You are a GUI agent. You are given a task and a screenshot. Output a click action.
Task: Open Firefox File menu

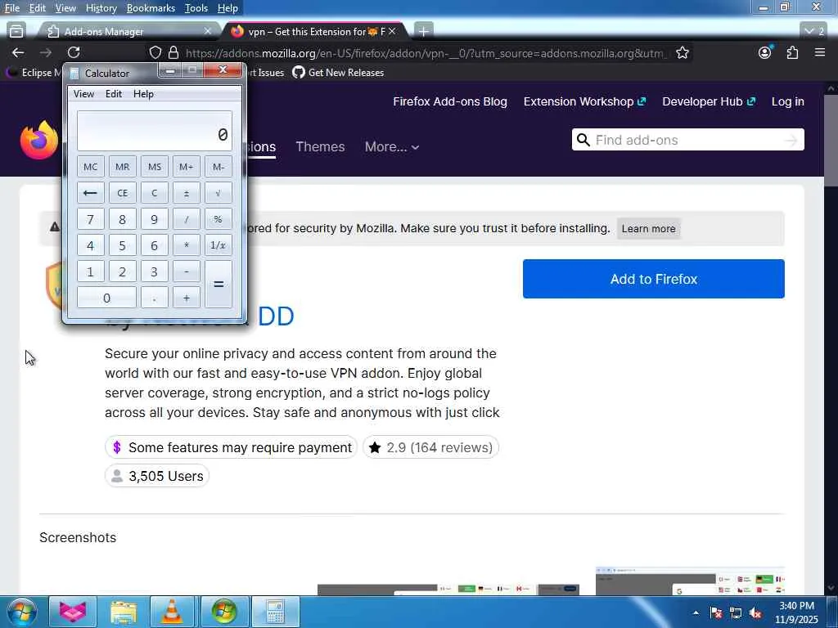tap(11, 8)
